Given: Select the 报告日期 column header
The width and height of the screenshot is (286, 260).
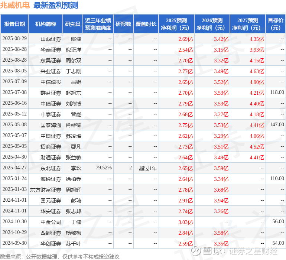Looking at the screenshot, I should point(14,24).
